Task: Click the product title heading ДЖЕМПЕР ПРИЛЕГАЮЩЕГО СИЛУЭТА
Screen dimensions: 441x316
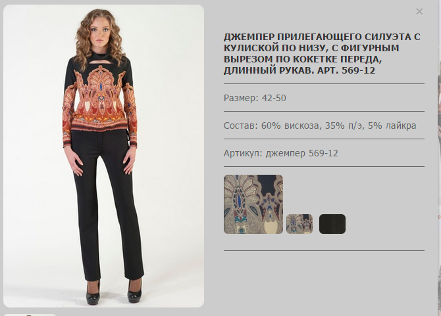Action: point(322,53)
